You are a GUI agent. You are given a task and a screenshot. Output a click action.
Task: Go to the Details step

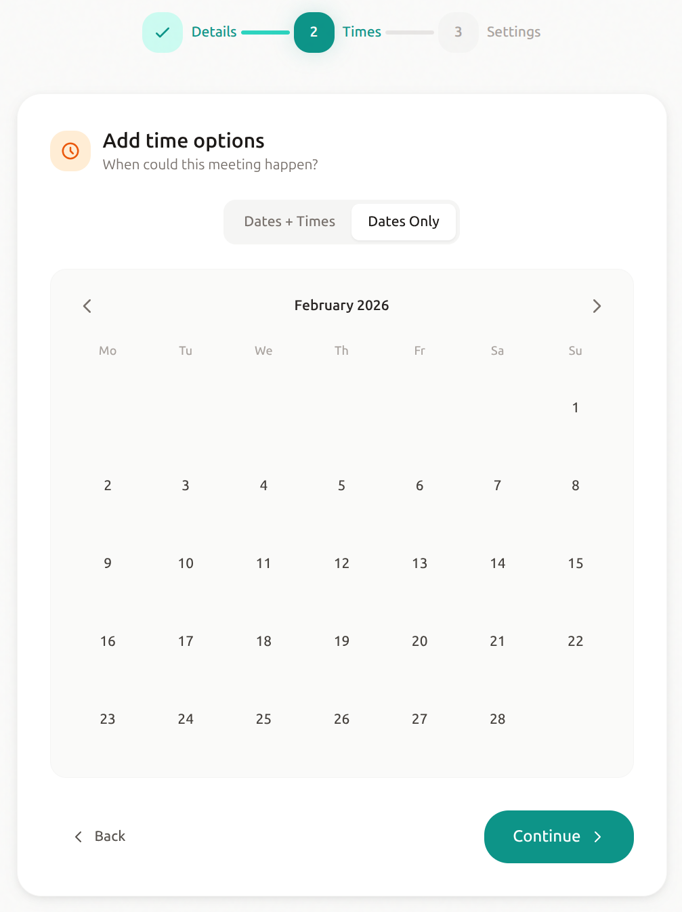[x=214, y=32]
